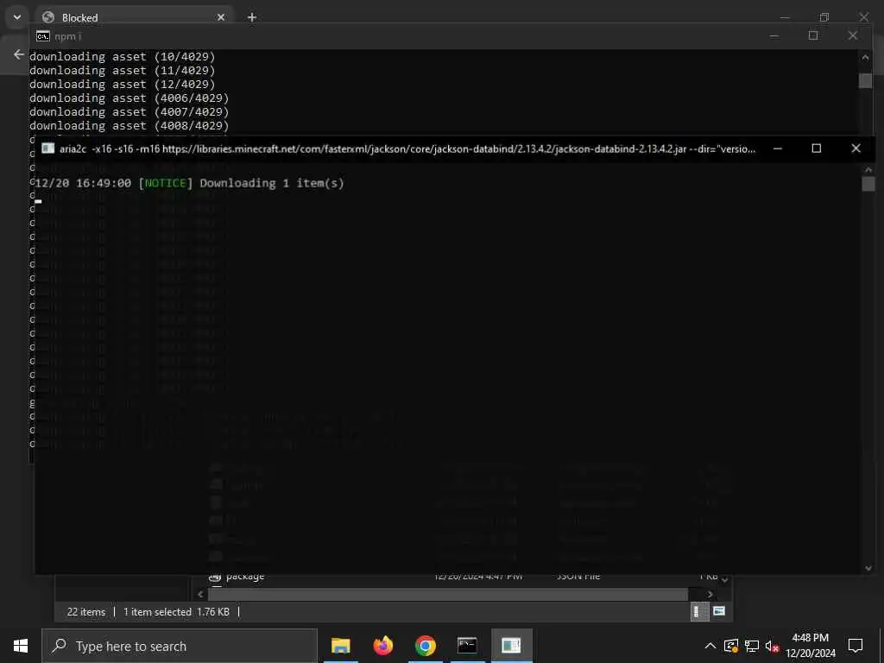Click "Downloading 1 item(s)" message
Image resolution: width=884 pixels, height=663 pixels.
[272, 183]
